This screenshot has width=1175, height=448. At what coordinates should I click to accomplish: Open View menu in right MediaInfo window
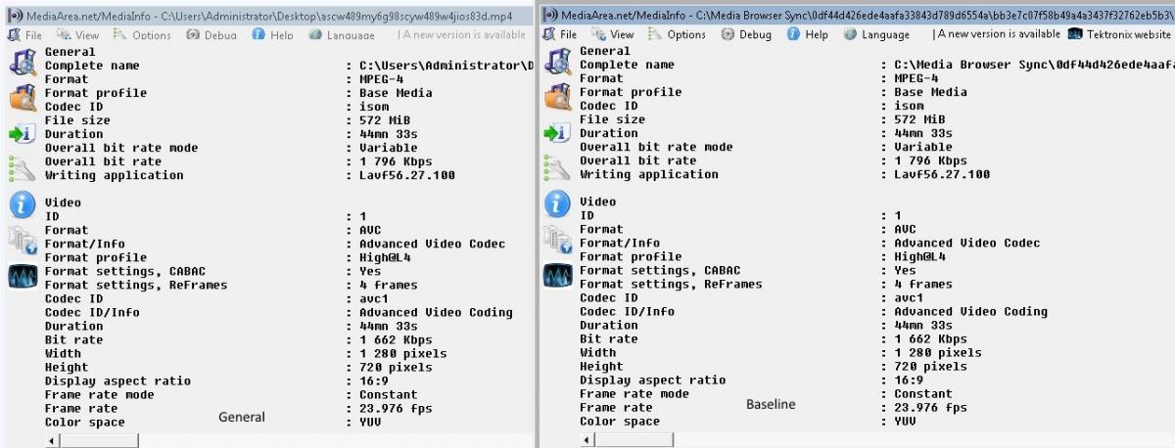coord(611,34)
